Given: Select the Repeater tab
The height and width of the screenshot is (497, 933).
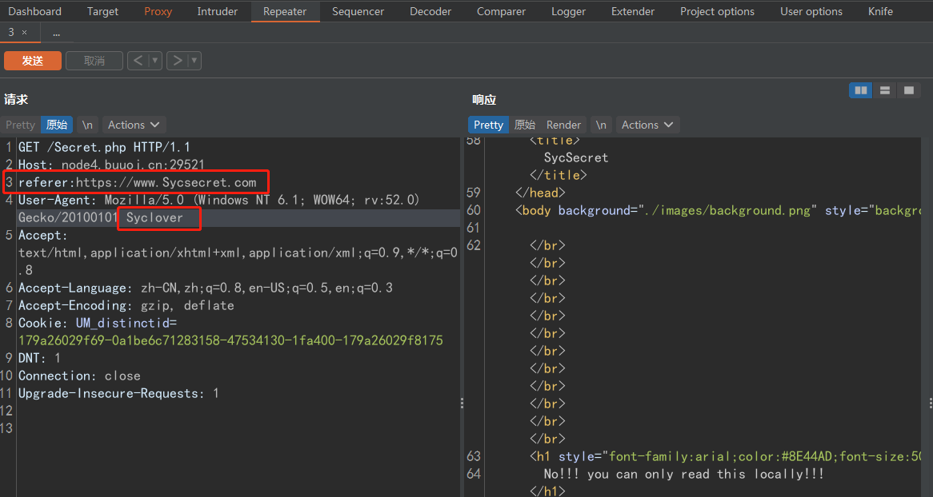Looking at the screenshot, I should tap(285, 11).
